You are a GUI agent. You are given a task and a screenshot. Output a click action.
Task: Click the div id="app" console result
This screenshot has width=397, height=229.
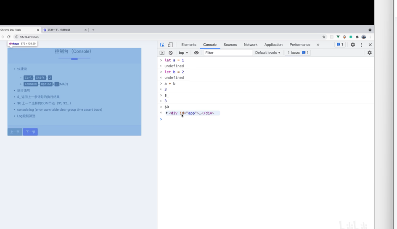pos(191,113)
